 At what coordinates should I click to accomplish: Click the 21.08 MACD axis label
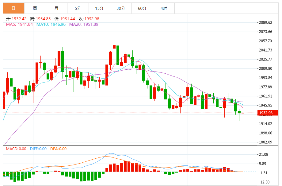[264, 154]
